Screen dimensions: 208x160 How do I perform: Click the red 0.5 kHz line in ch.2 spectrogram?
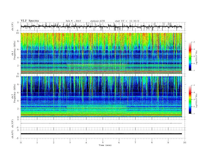pos(101,115)
